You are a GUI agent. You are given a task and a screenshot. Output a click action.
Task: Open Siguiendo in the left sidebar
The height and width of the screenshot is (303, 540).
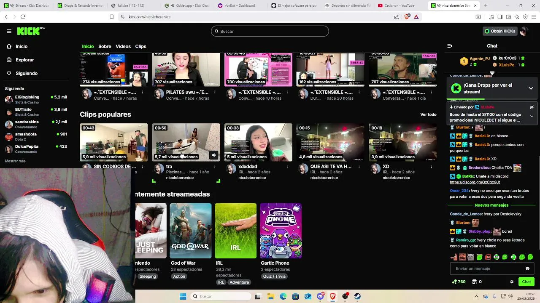[x=27, y=73]
